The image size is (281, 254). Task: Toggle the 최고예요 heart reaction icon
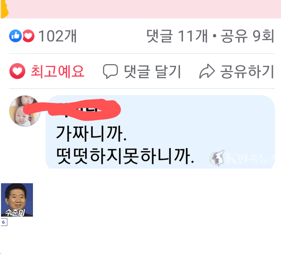tap(17, 71)
